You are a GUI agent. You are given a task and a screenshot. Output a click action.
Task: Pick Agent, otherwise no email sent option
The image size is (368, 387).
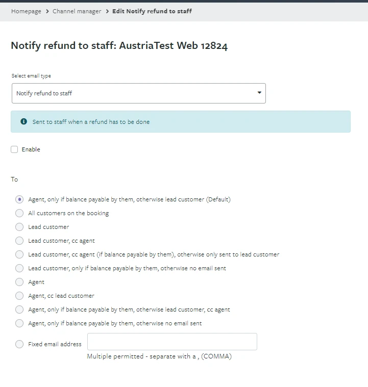[x=19, y=323]
